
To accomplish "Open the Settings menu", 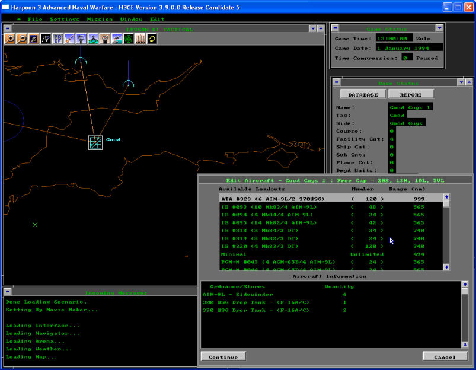I will pos(65,19).
